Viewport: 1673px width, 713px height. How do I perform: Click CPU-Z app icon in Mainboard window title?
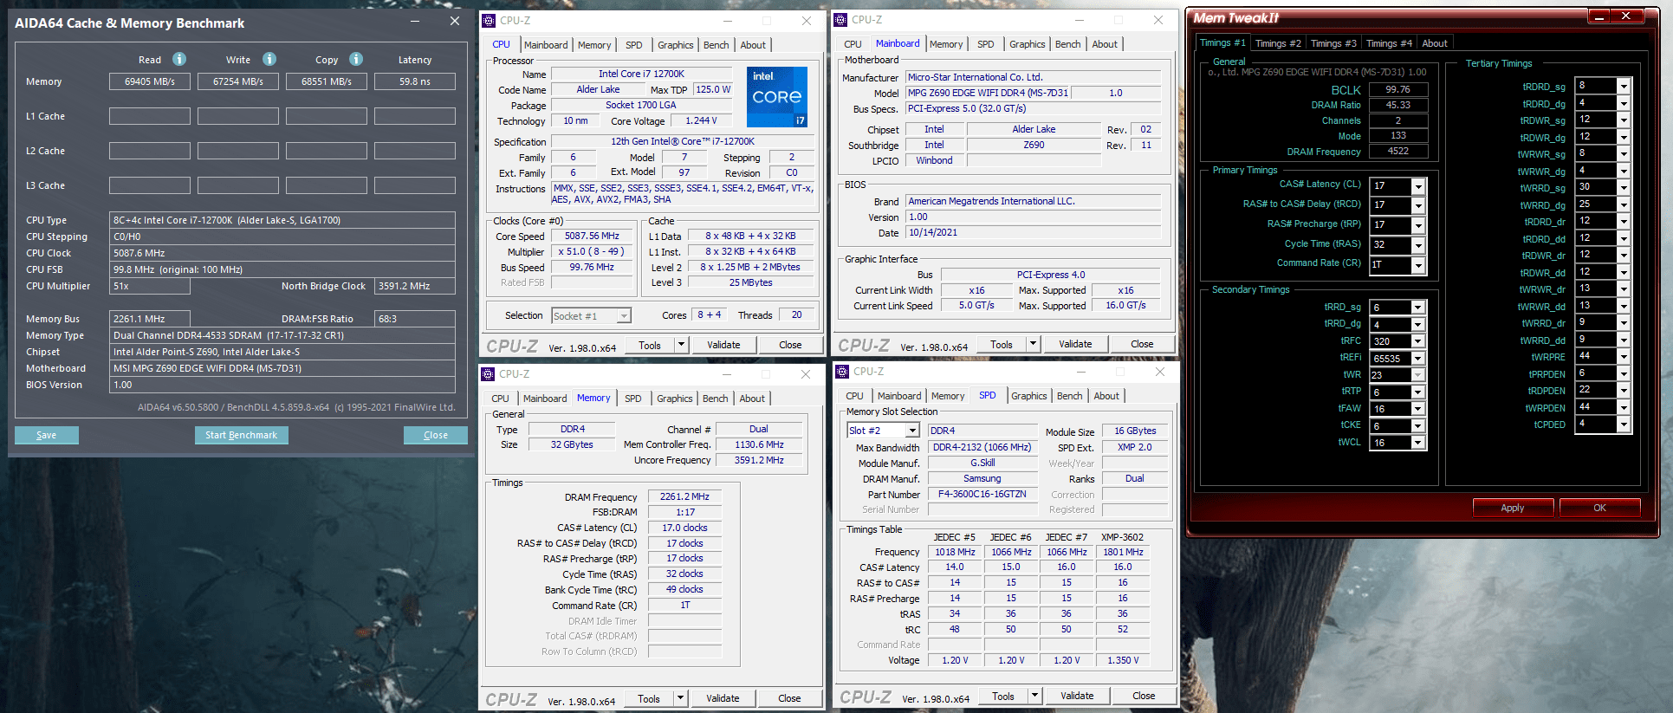(840, 20)
